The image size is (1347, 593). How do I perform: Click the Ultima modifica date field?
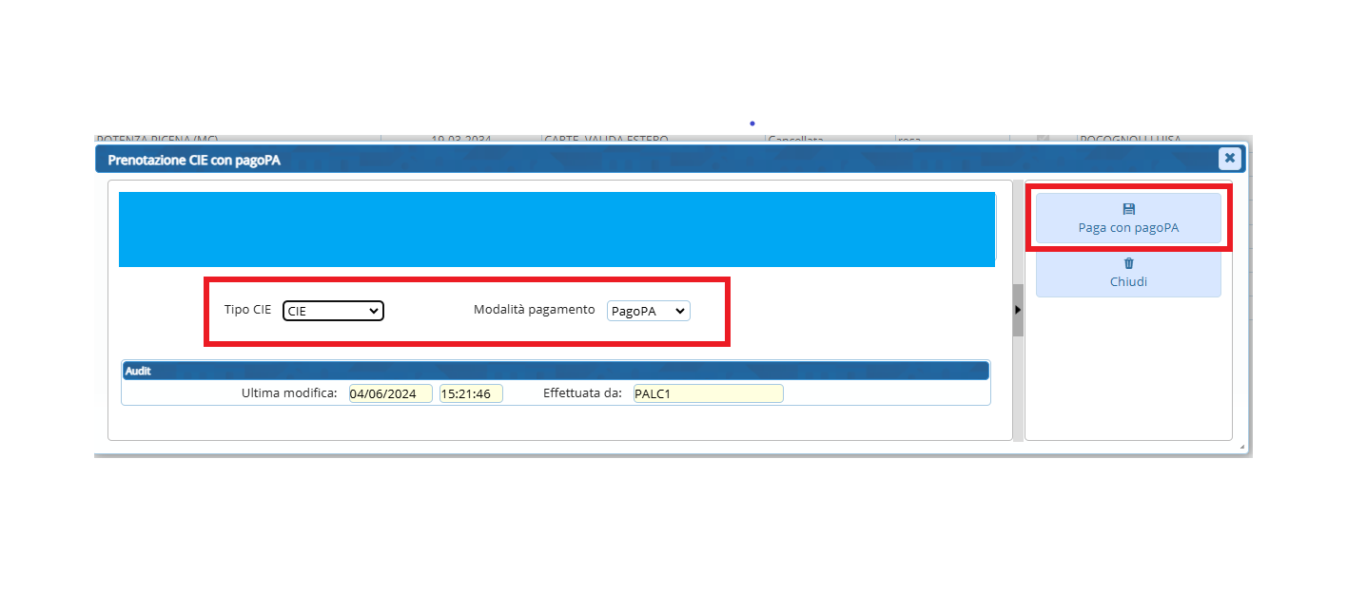pyautogui.click(x=390, y=393)
